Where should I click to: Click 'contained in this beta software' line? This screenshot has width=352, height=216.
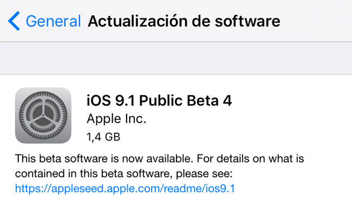tap(93, 174)
